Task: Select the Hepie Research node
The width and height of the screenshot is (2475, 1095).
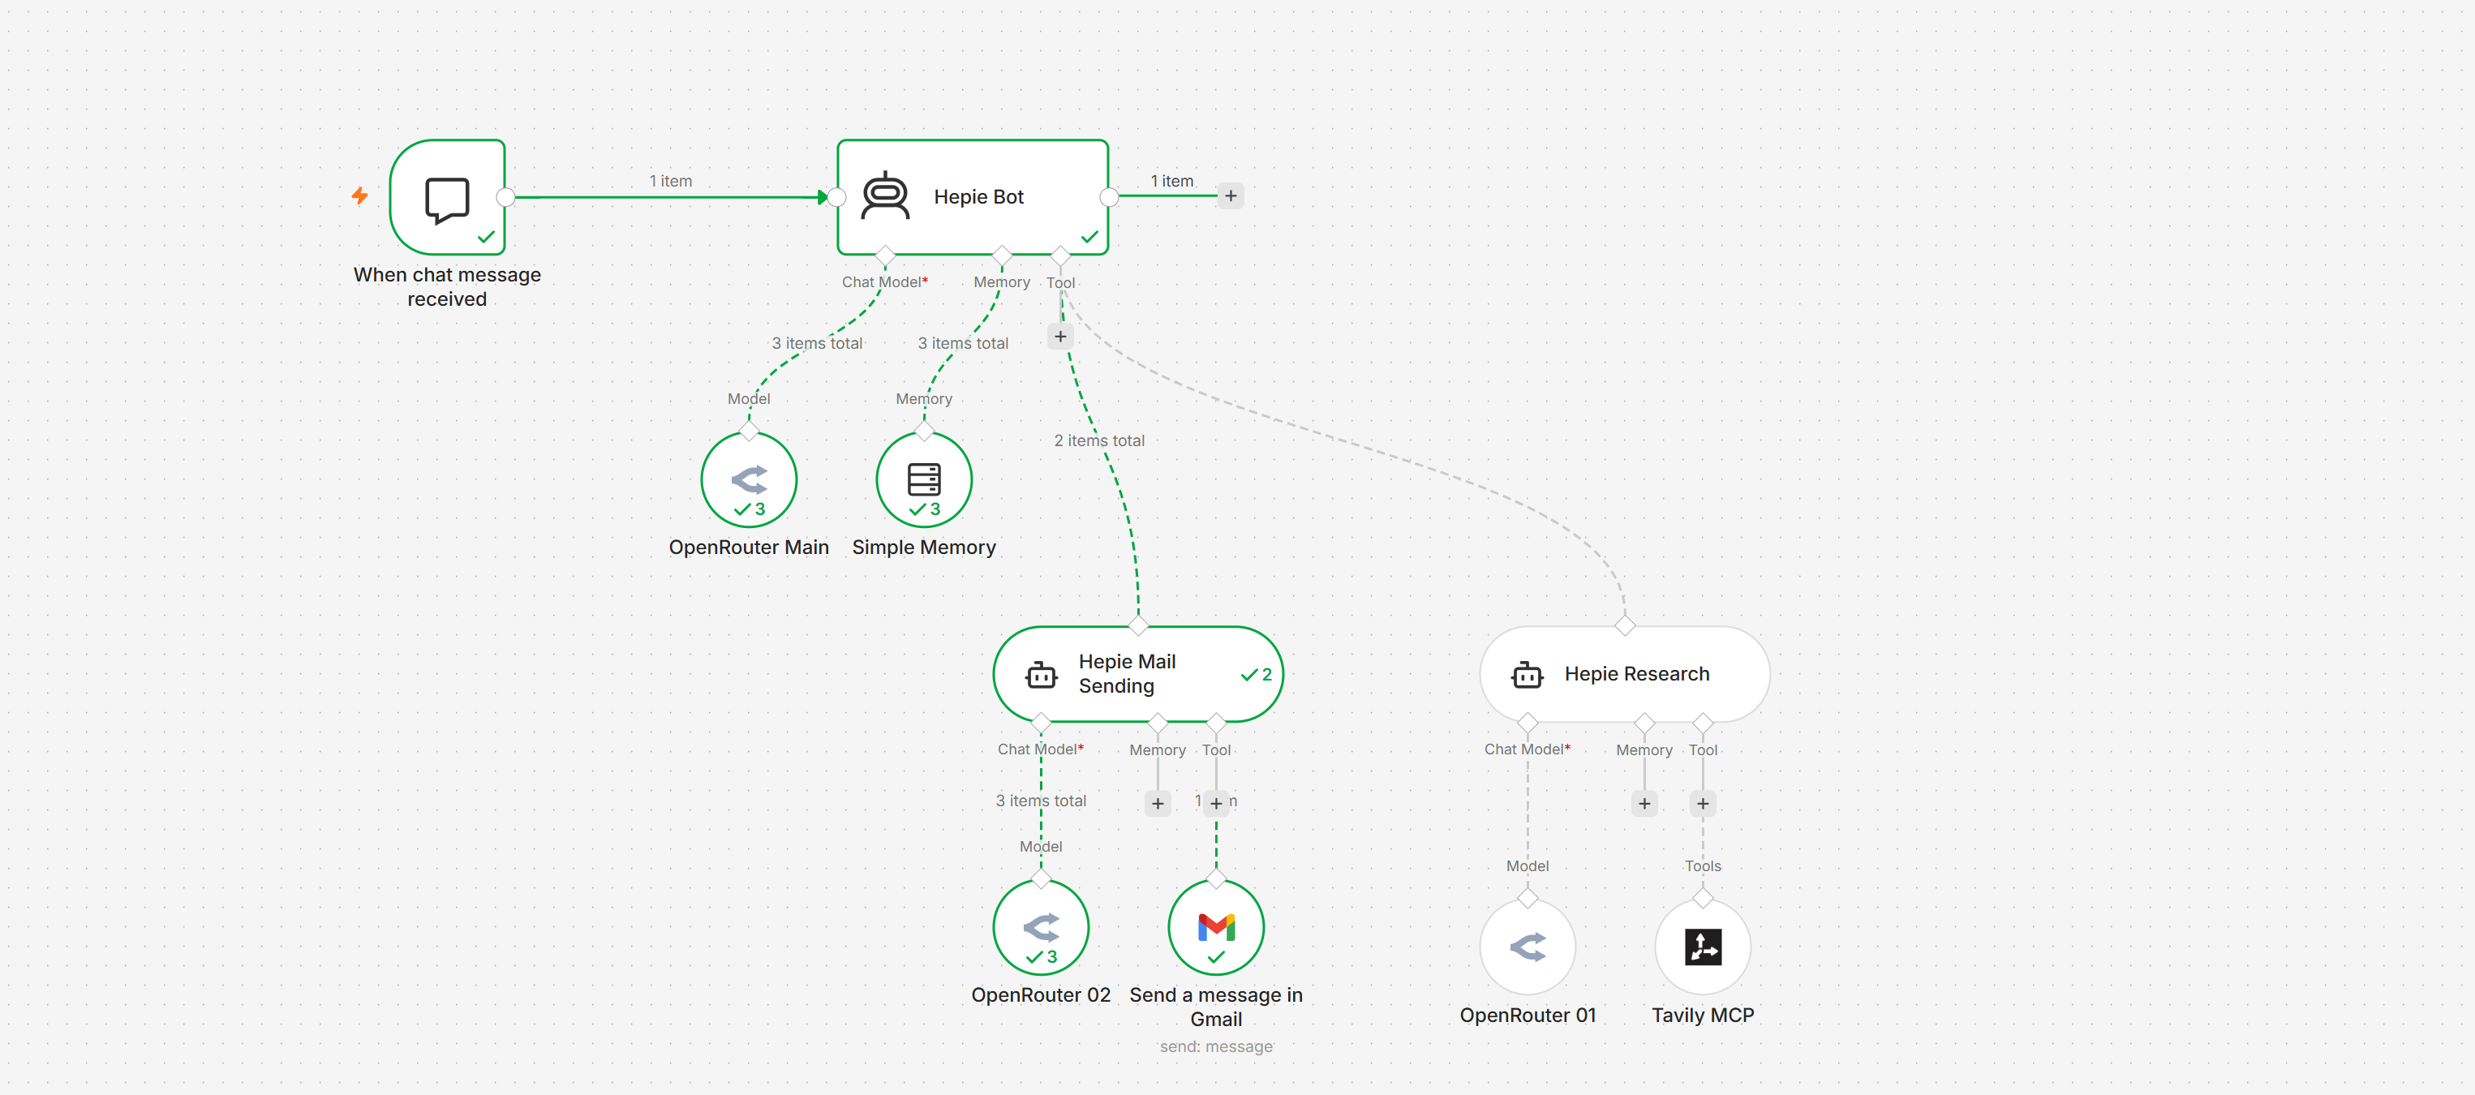Action: click(1625, 674)
